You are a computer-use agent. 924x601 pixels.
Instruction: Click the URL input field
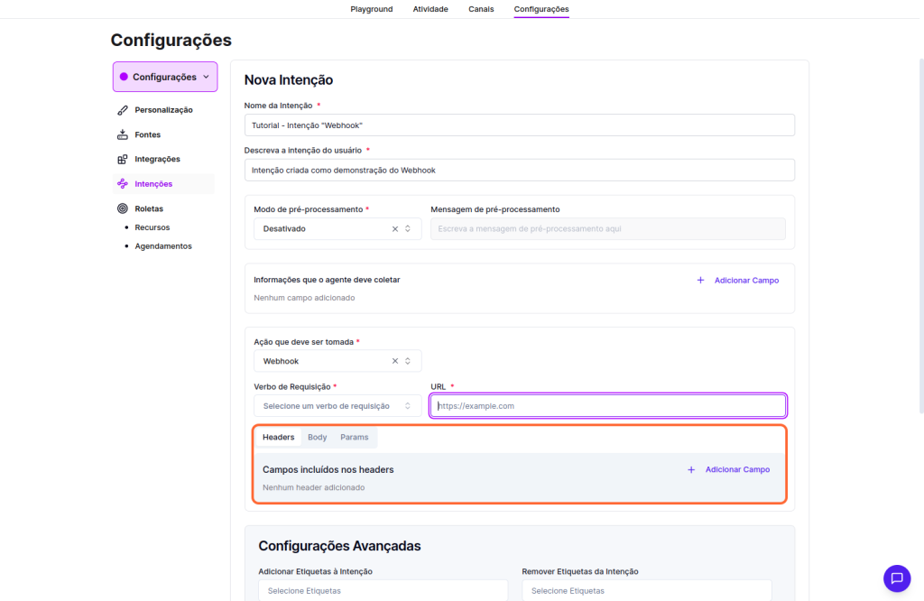coord(608,406)
